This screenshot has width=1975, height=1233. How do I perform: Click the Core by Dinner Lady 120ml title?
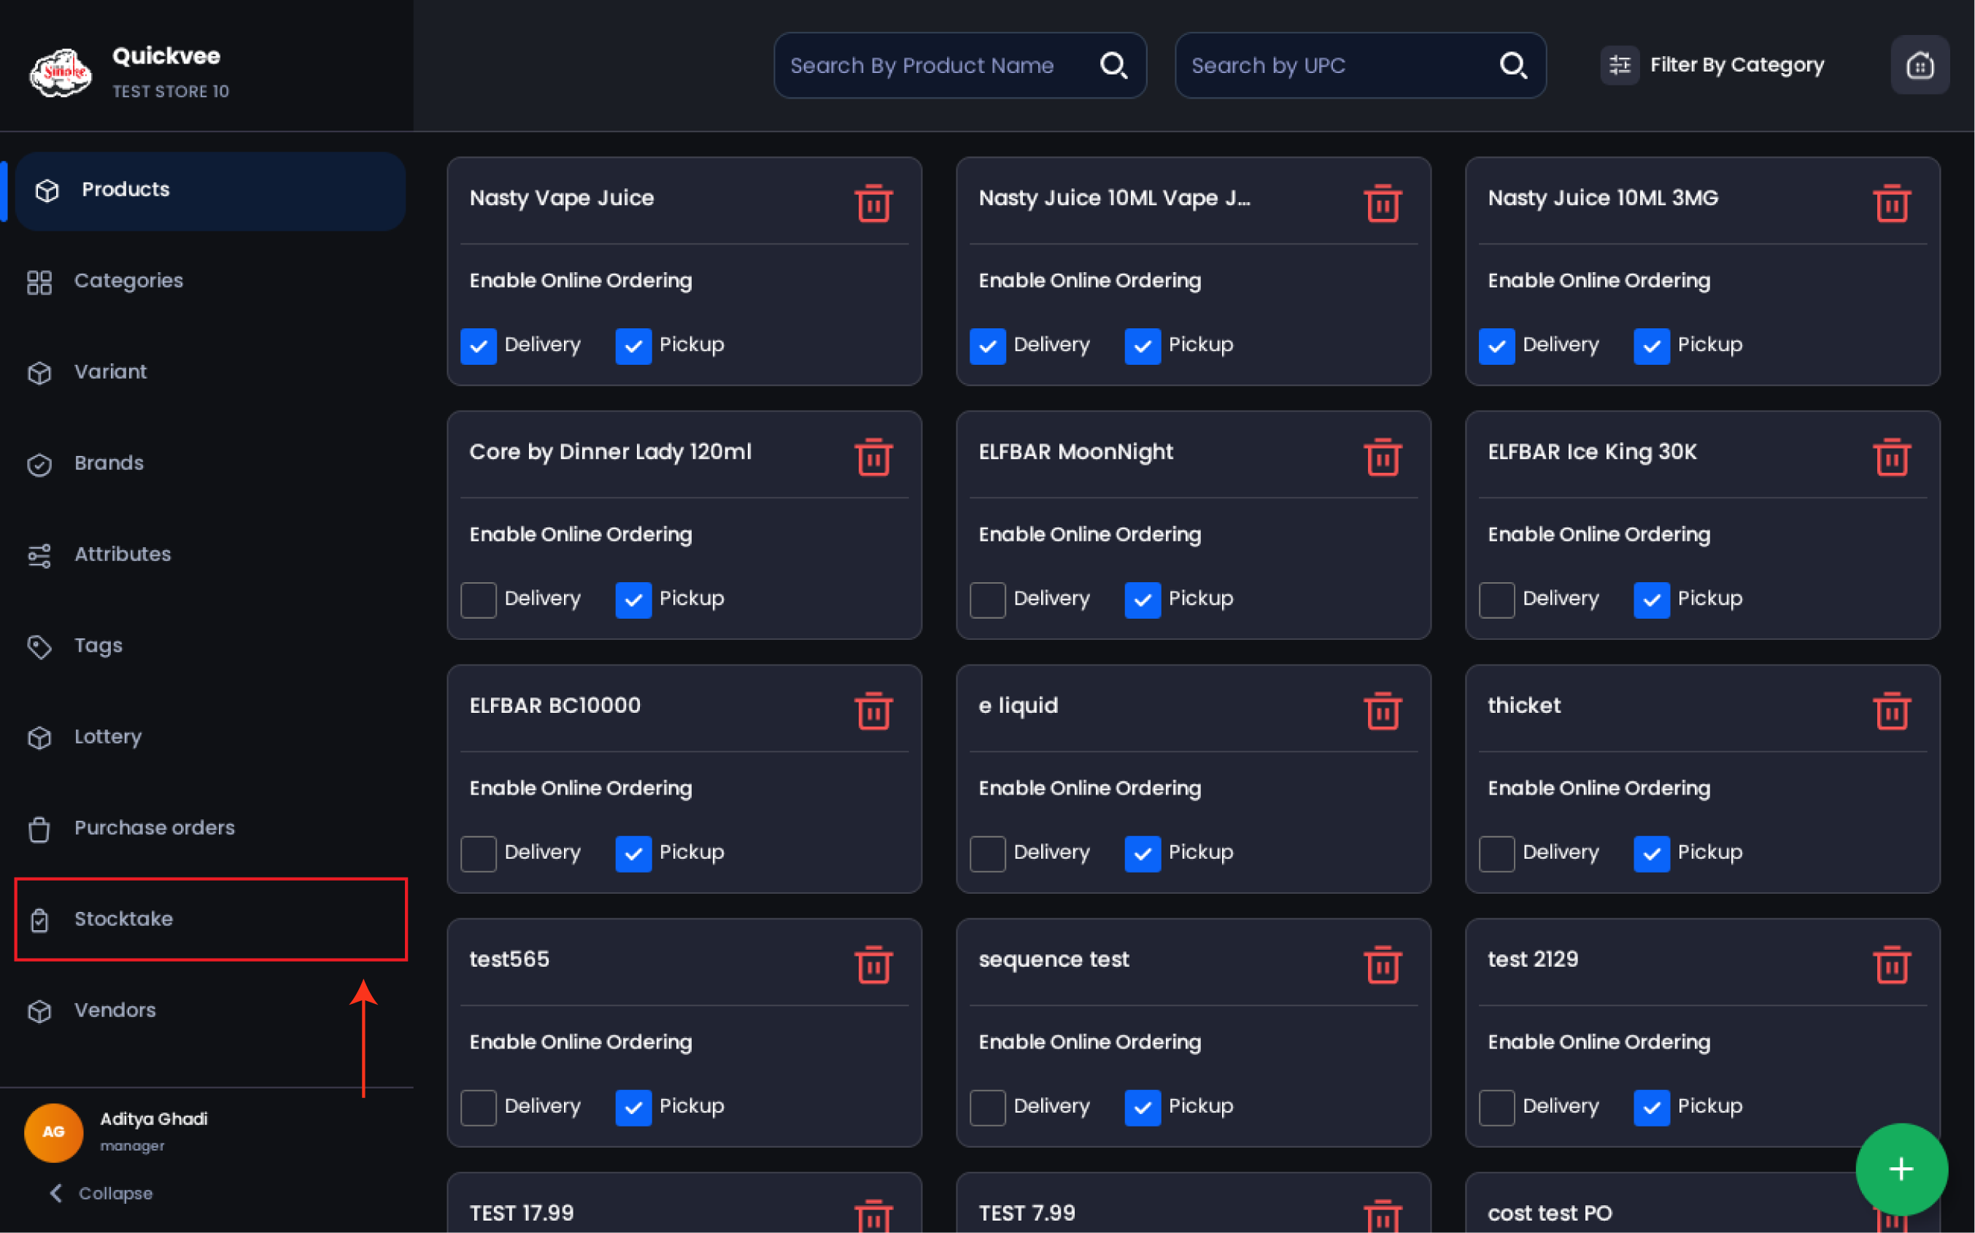[x=610, y=452]
